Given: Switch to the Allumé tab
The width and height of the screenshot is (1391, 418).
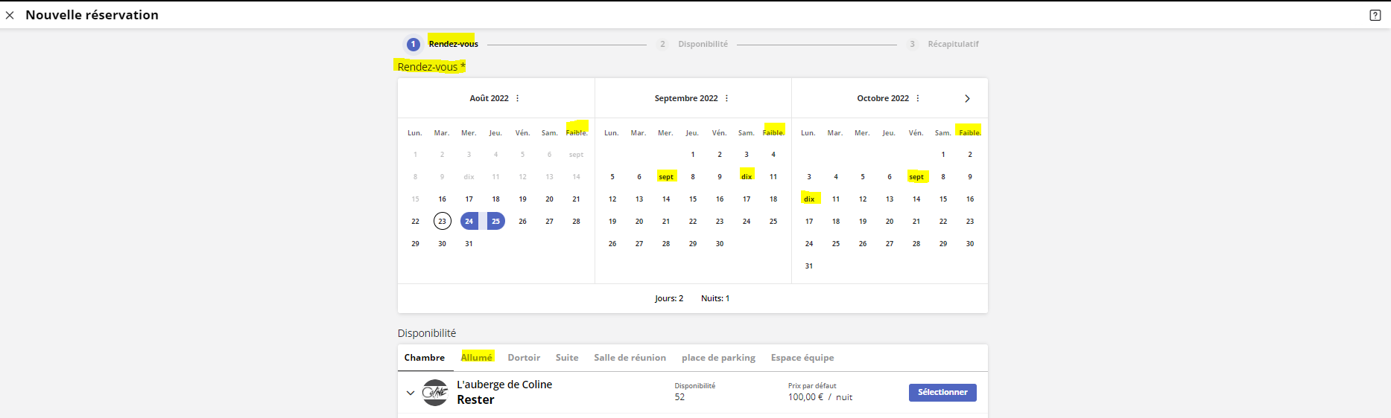Looking at the screenshot, I should coord(477,358).
